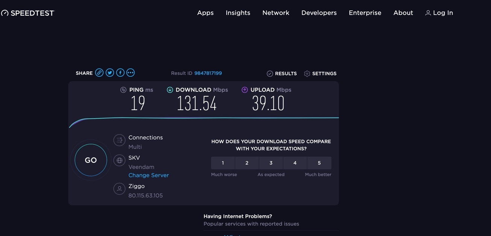
Task: Rate download speed as 2
Action: [x=247, y=163]
